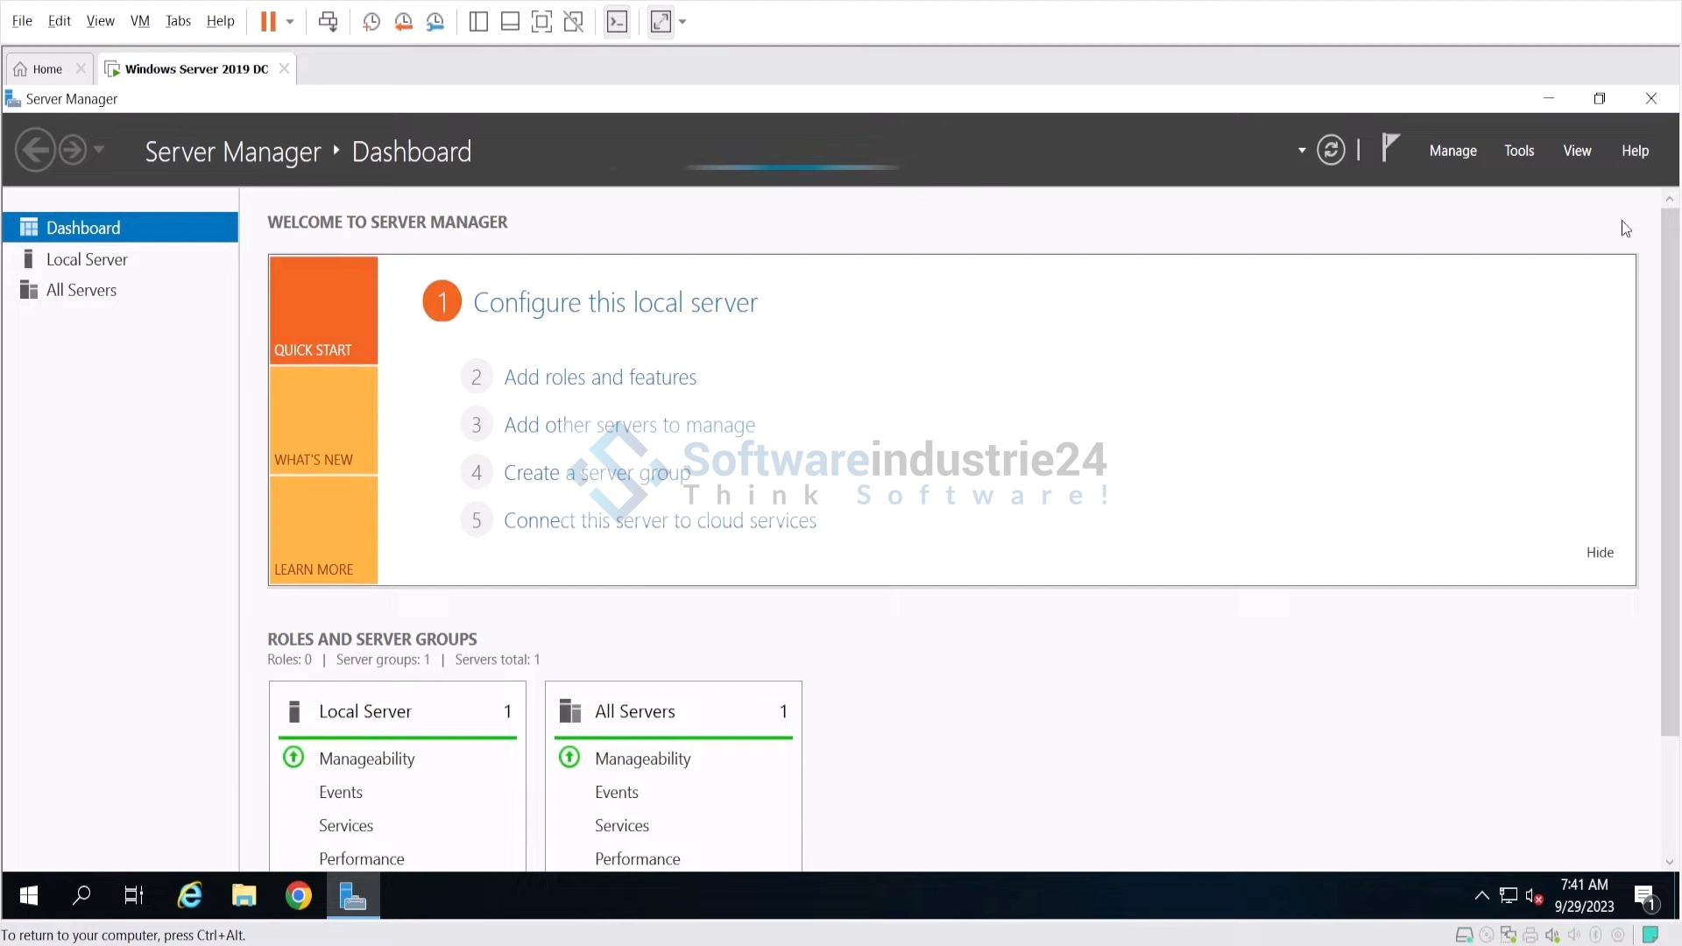Viewport: 1682px width, 946px height.
Task: Expand the pause button dropdown arrow
Action: (x=290, y=22)
